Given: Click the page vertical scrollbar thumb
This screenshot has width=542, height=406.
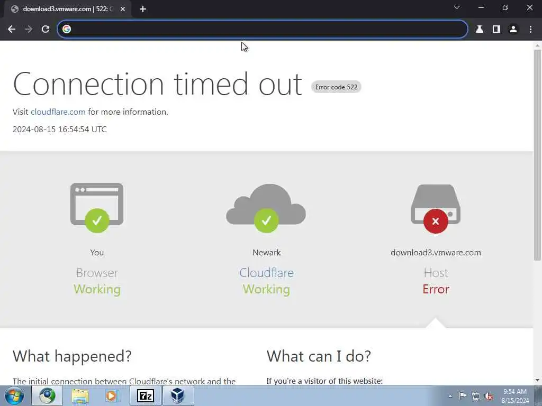Looking at the screenshot, I should 538,155.
